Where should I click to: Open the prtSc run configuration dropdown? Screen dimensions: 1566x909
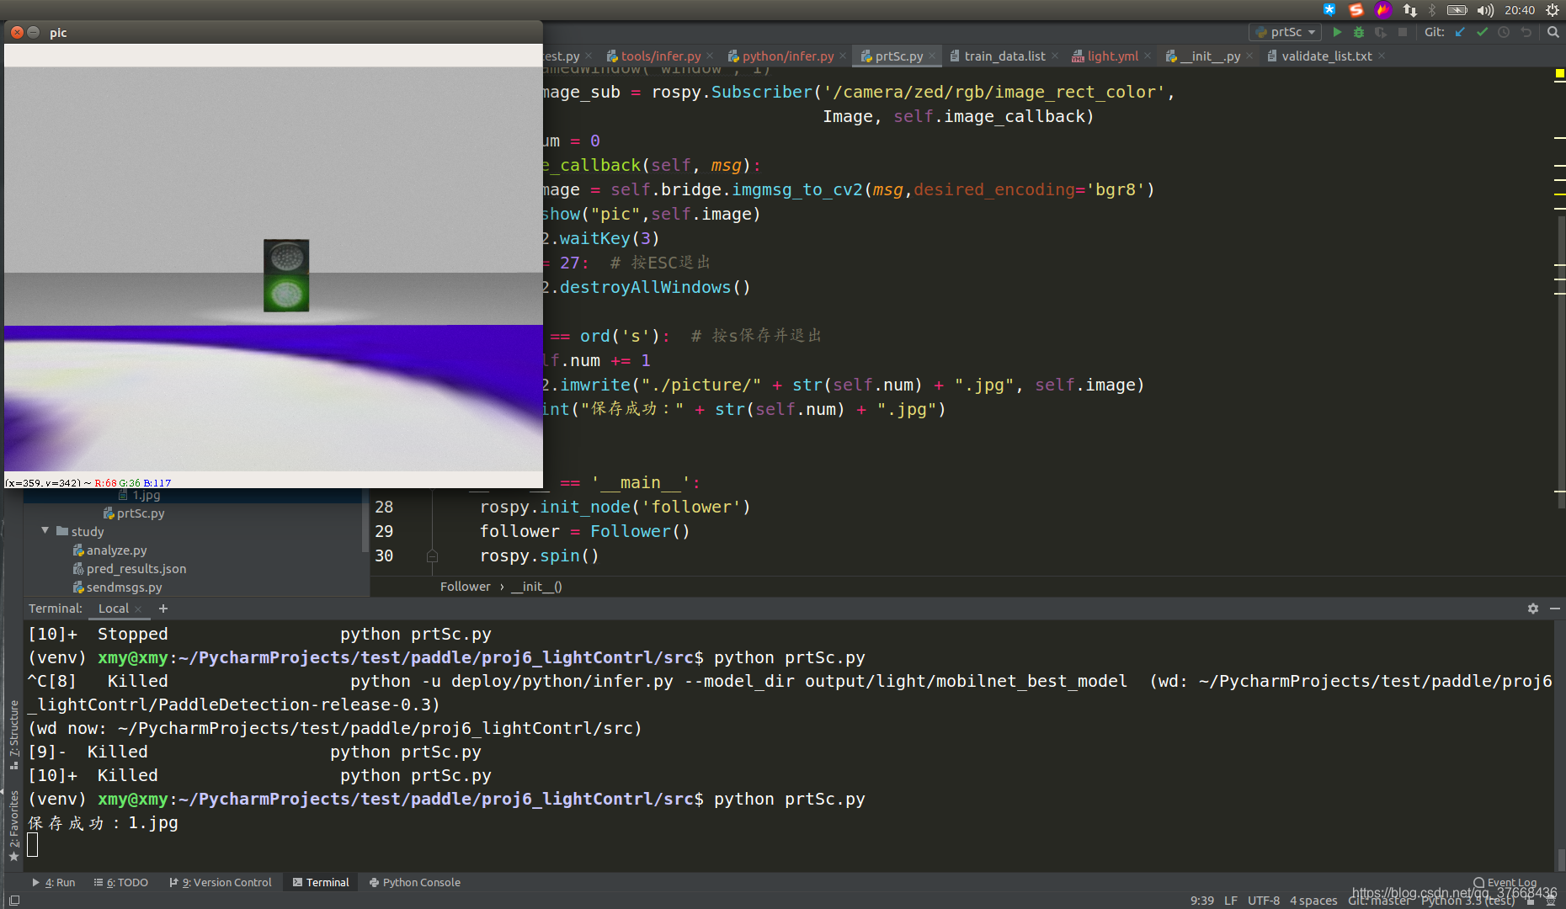click(x=1286, y=32)
